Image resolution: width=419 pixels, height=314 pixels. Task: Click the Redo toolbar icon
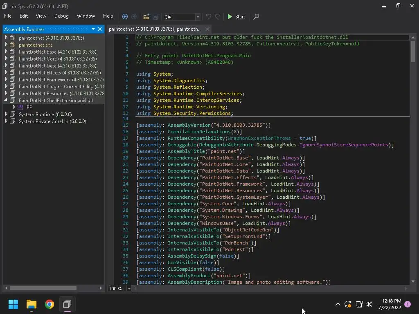pos(218,16)
